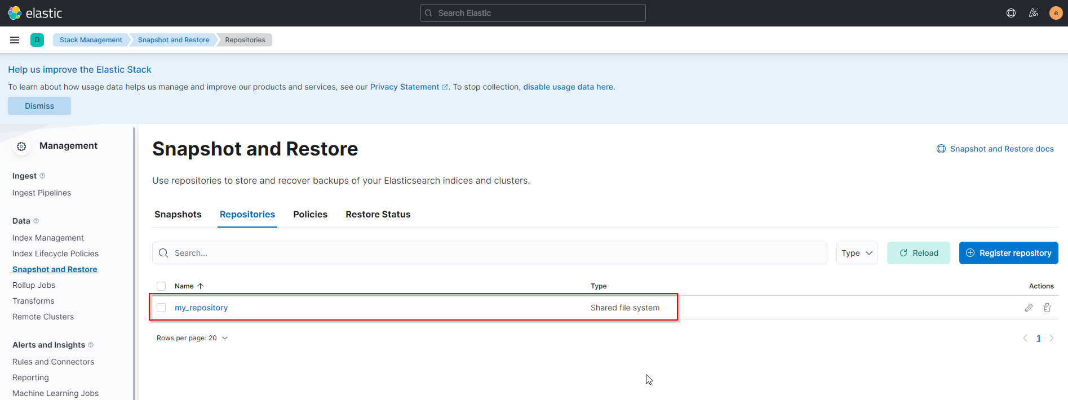Delete my_repository with the trash icon
This screenshot has height=400, width=1068.
coord(1047,308)
